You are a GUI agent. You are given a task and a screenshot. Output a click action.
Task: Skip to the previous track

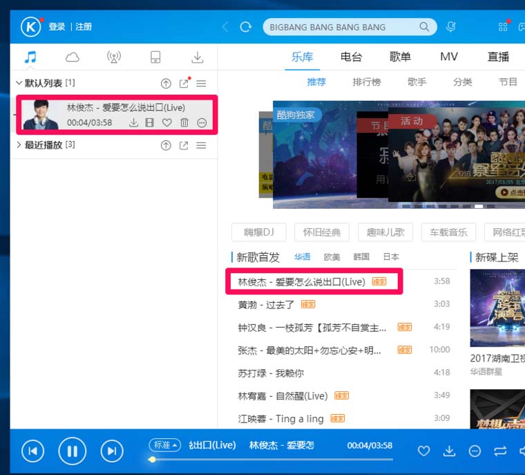coord(33,451)
